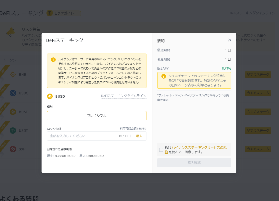
Task: Click the 最小: 0.00001 BUSD limit text
Action: (61, 156)
